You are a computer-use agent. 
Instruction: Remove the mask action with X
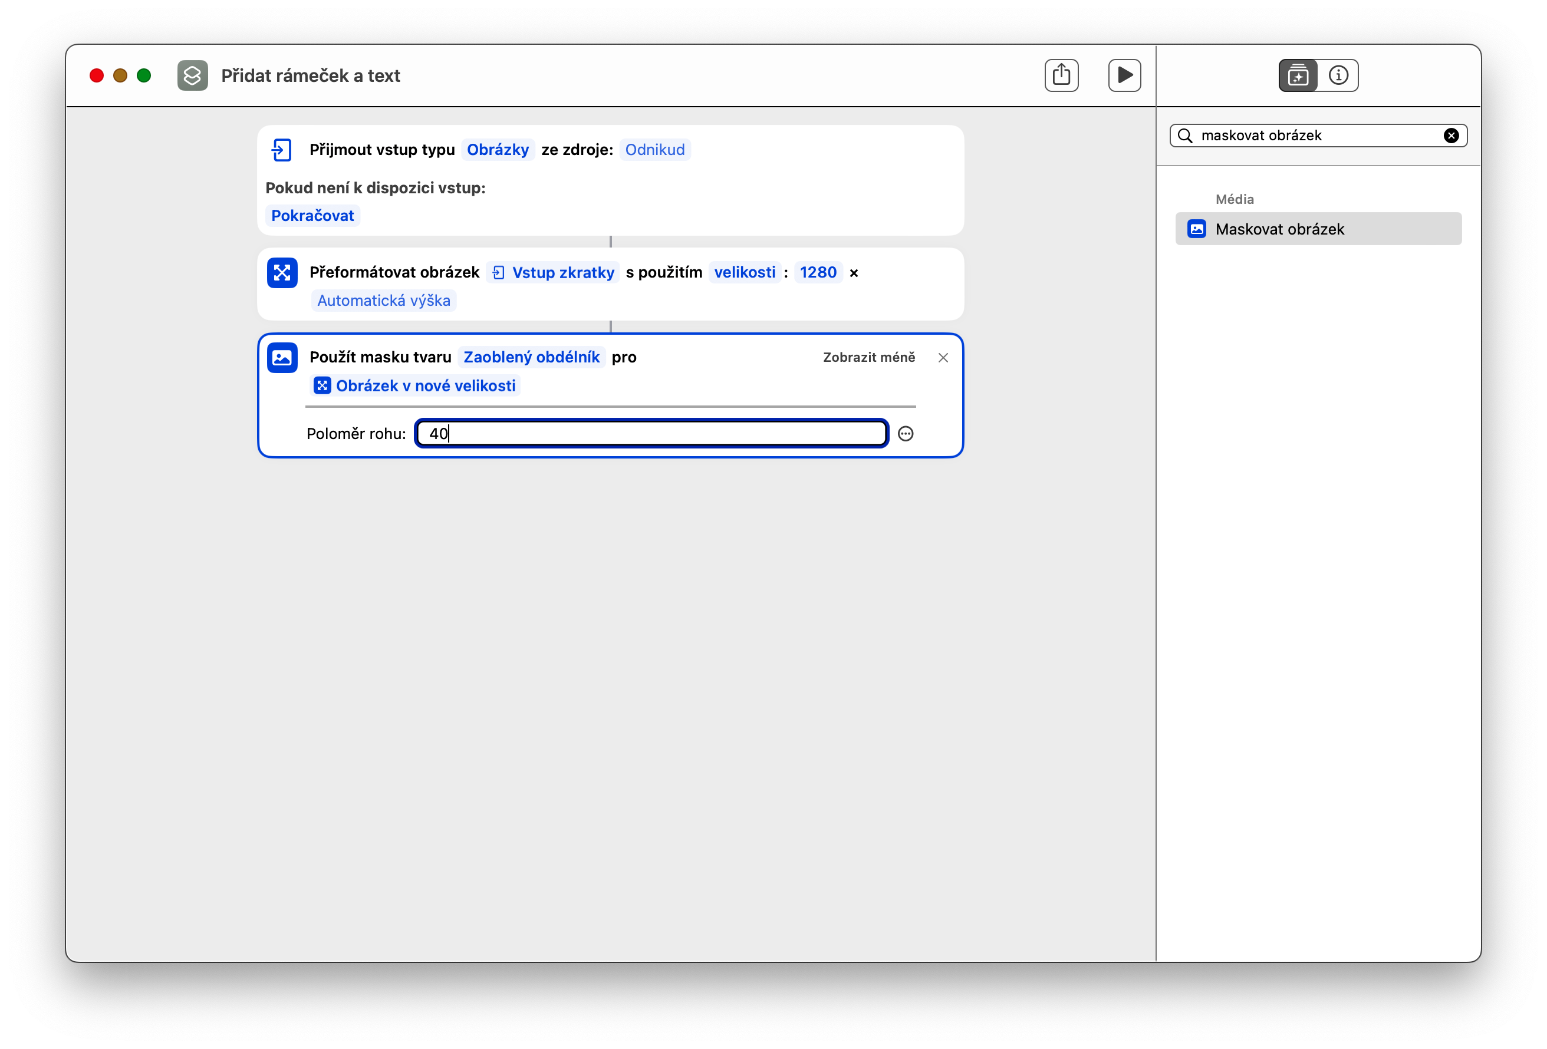pyautogui.click(x=943, y=358)
